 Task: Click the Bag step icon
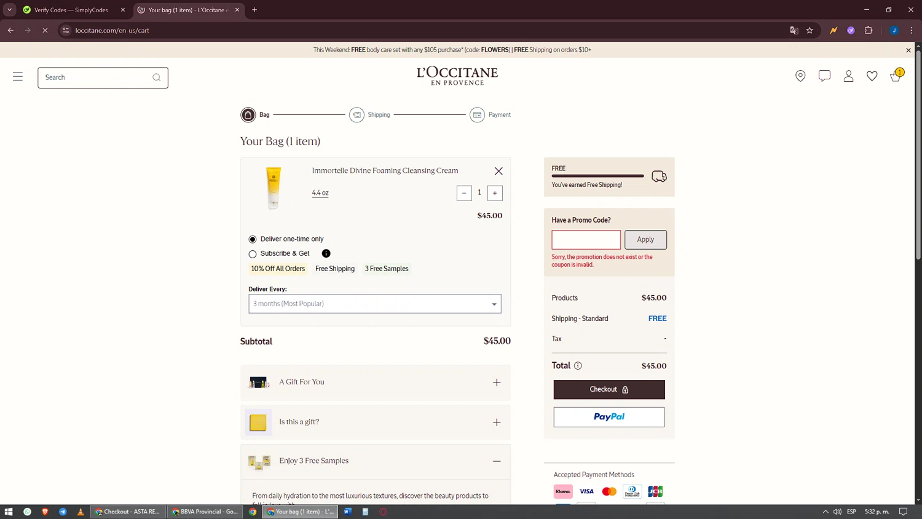tap(248, 115)
